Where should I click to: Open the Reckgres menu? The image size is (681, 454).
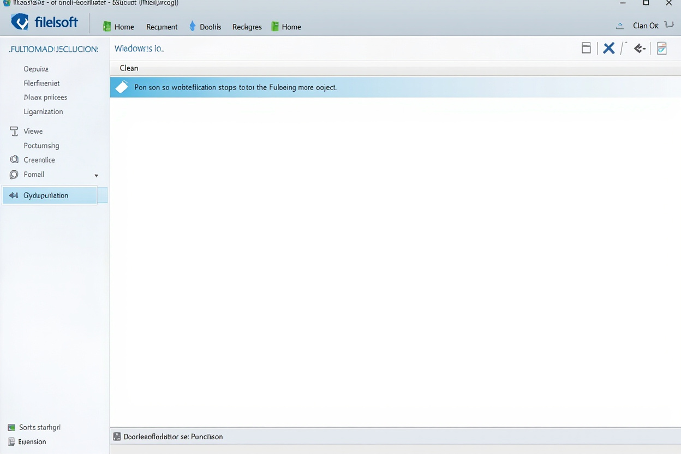click(x=247, y=27)
